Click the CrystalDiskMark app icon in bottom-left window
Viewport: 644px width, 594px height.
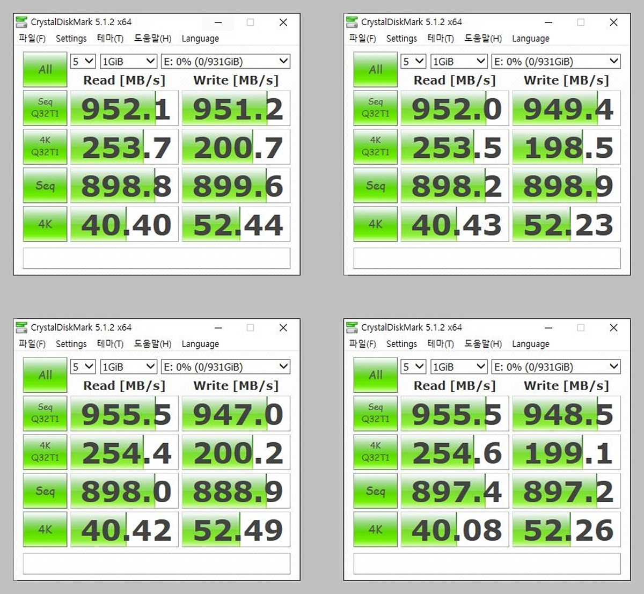pos(21,327)
